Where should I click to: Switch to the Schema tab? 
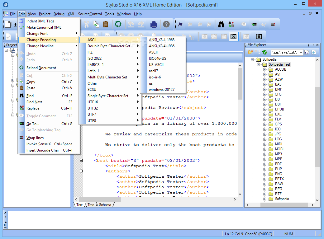105,205
